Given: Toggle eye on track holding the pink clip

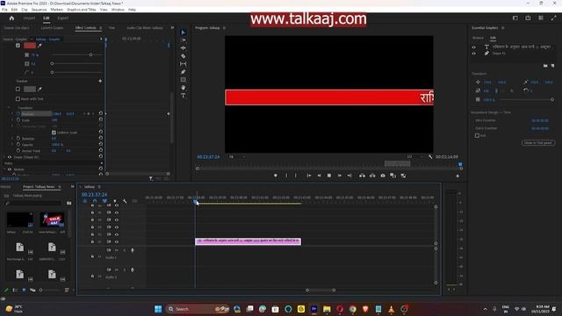Looking at the screenshot, I should (117, 241).
